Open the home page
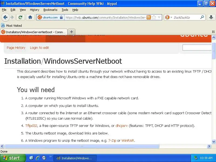 coord(30,17)
